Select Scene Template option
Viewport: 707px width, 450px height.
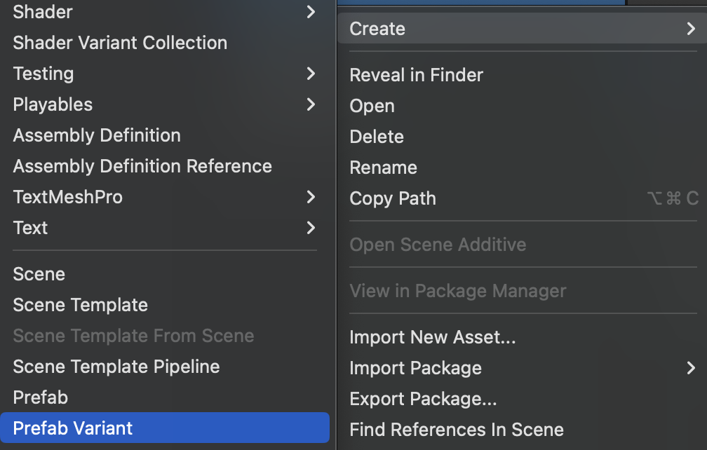click(81, 305)
